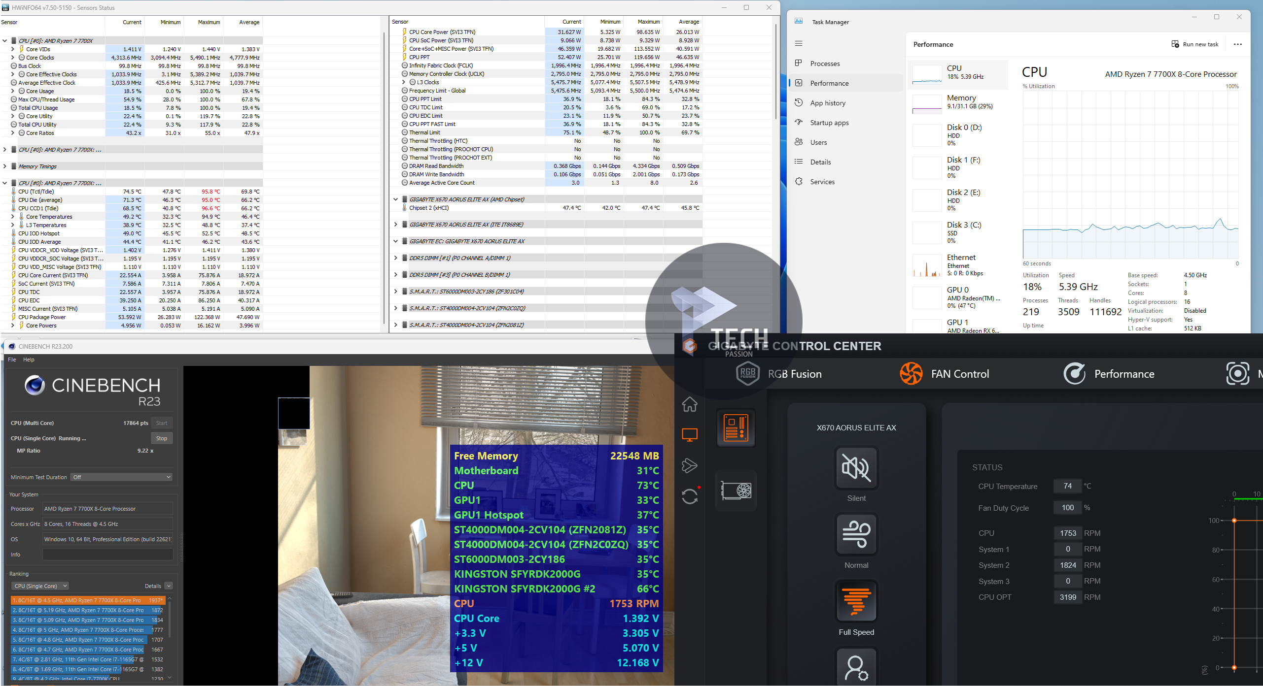Switch to Task Manager Processes tab

pos(825,64)
